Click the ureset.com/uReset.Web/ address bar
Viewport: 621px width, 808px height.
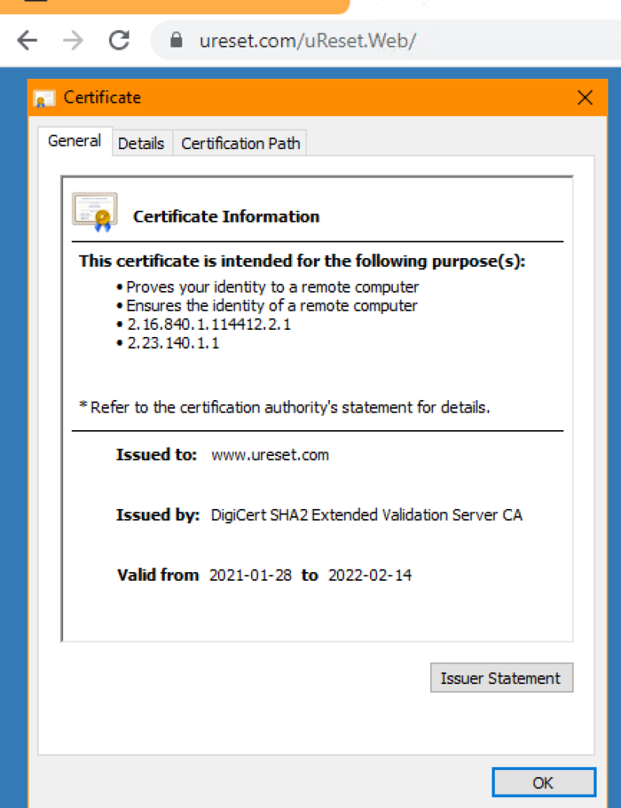[x=387, y=40]
